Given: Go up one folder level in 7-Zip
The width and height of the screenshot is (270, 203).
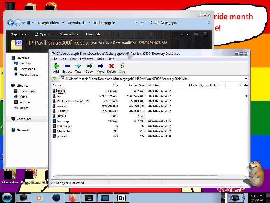Looking at the screenshot, I should [x=54, y=79].
